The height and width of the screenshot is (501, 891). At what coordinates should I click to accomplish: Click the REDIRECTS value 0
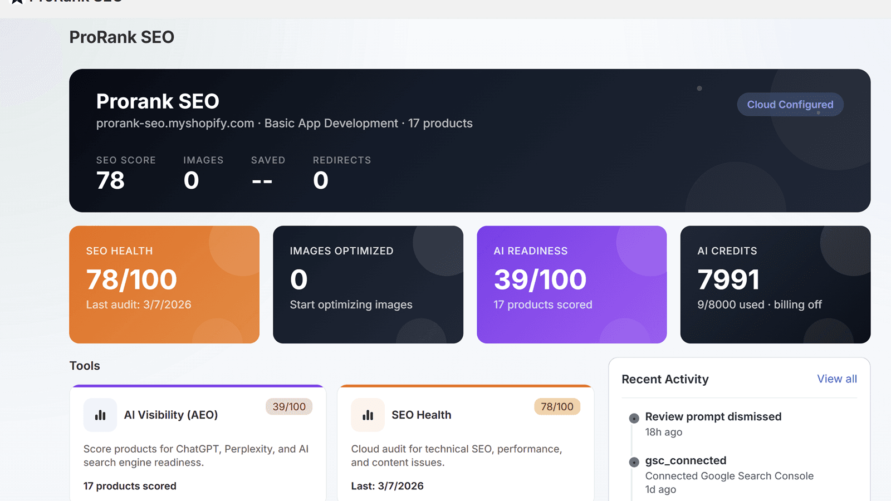320,180
